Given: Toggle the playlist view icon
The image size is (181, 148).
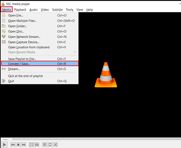Looking at the screenshot, I should point(44,145).
